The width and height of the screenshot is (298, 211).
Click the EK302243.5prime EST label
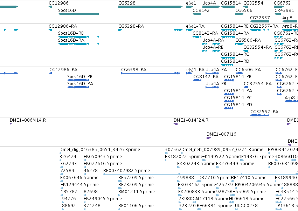coord(196,164)
